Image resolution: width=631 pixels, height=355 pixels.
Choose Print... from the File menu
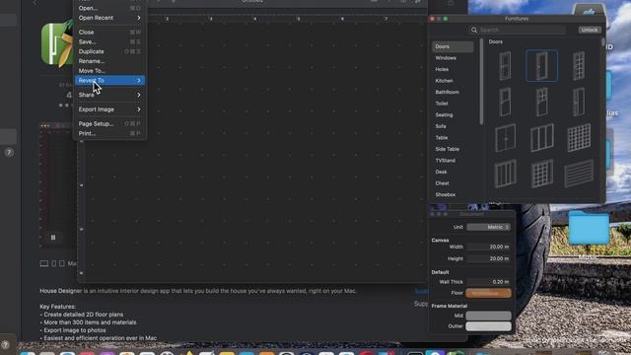(109, 134)
